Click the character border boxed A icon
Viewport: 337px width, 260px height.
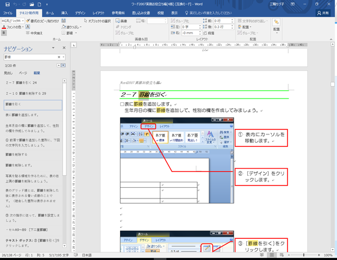pos(28,27)
